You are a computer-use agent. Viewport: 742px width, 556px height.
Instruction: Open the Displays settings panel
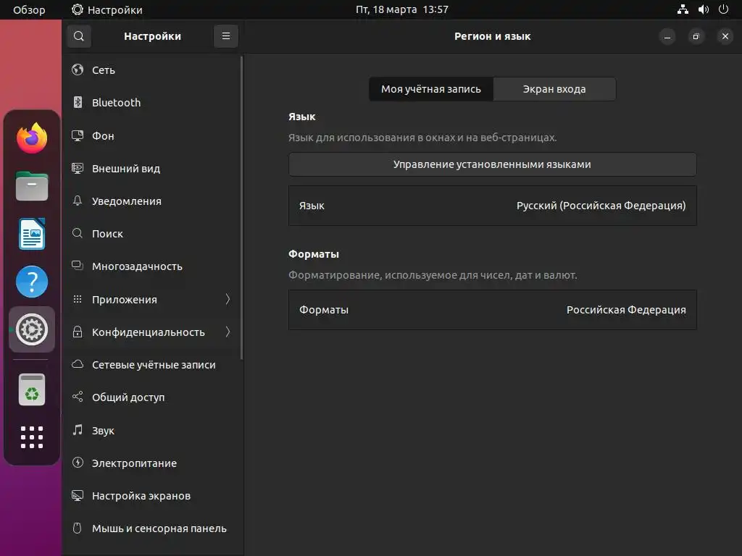coord(141,496)
